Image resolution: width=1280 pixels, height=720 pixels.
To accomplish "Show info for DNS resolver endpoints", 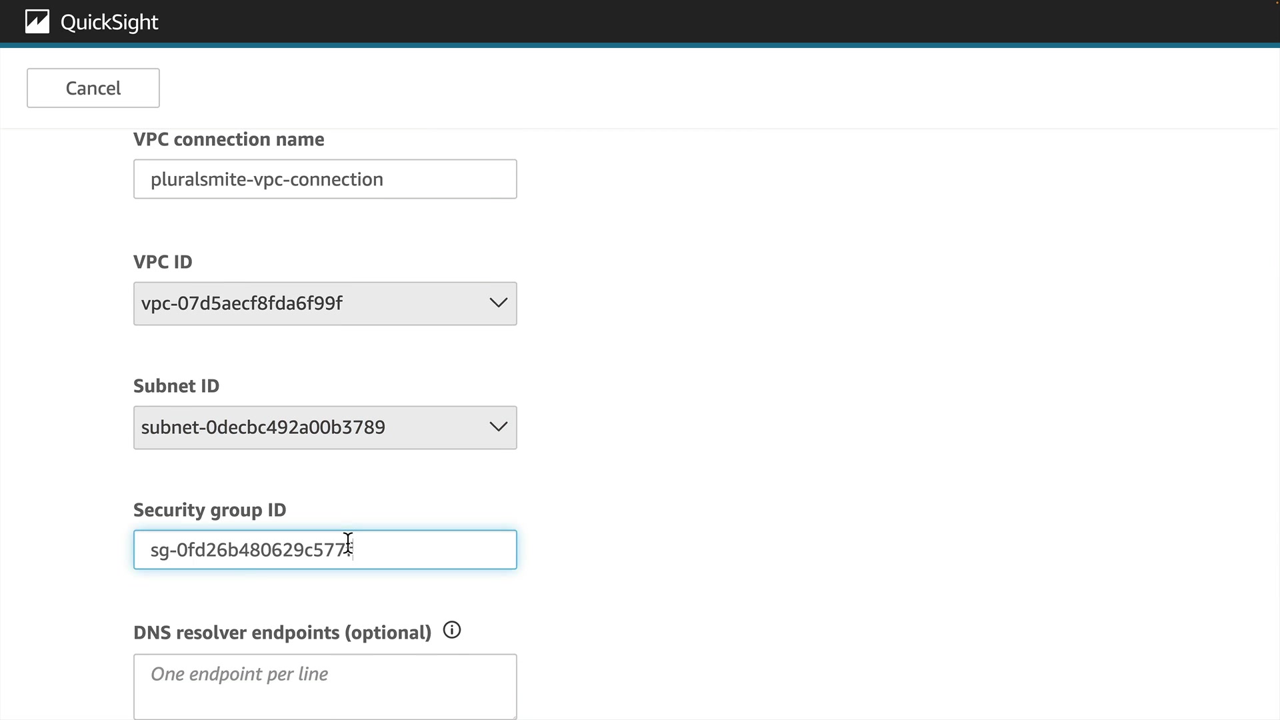I will (x=452, y=630).
